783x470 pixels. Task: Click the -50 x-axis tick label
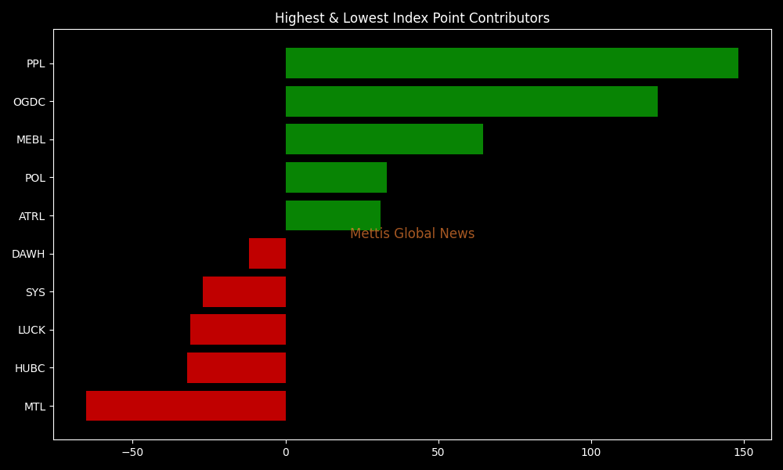[x=132, y=452]
